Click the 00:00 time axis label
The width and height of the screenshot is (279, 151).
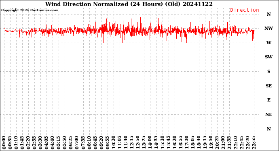tap(4, 143)
